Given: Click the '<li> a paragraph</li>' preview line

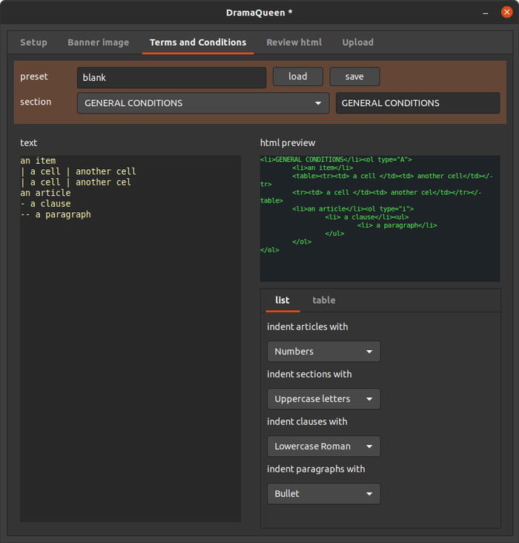Looking at the screenshot, I should pos(397,226).
